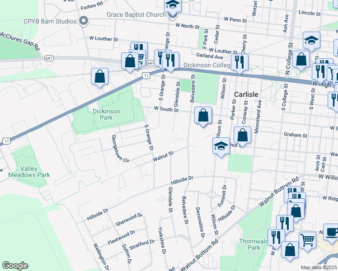Select the restaurant marker above the lowest restaurant pair
Viewport: 338px width, 271px height.
[285, 225]
